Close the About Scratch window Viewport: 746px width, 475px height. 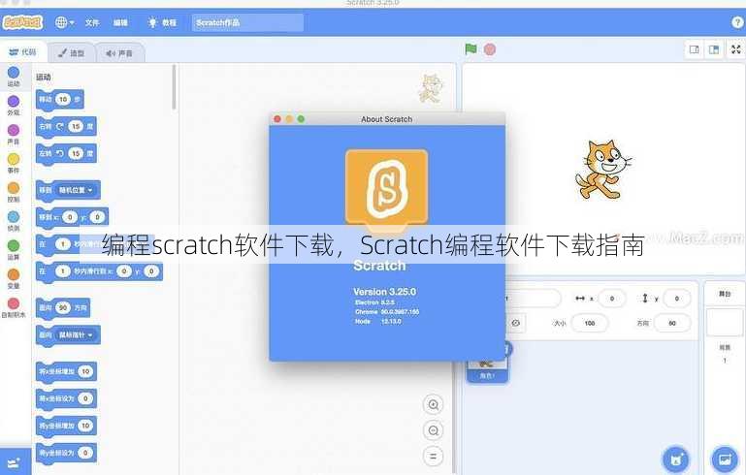pos(277,119)
